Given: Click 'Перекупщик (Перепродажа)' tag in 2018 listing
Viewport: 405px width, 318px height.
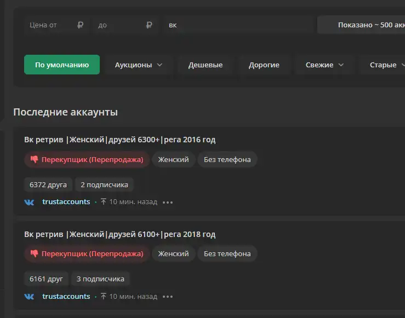Looking at the screenshot, I should (87, 253).
